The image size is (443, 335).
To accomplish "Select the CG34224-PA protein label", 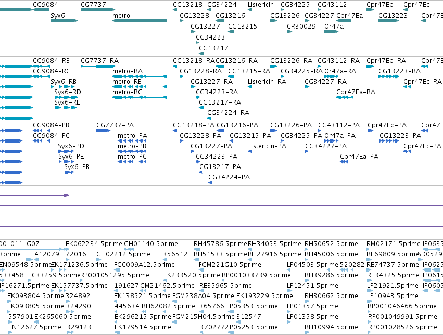I will (229, 177).
